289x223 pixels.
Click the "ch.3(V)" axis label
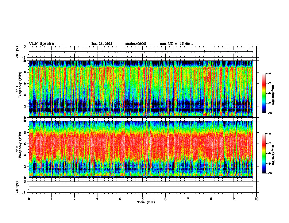[18, 187]
